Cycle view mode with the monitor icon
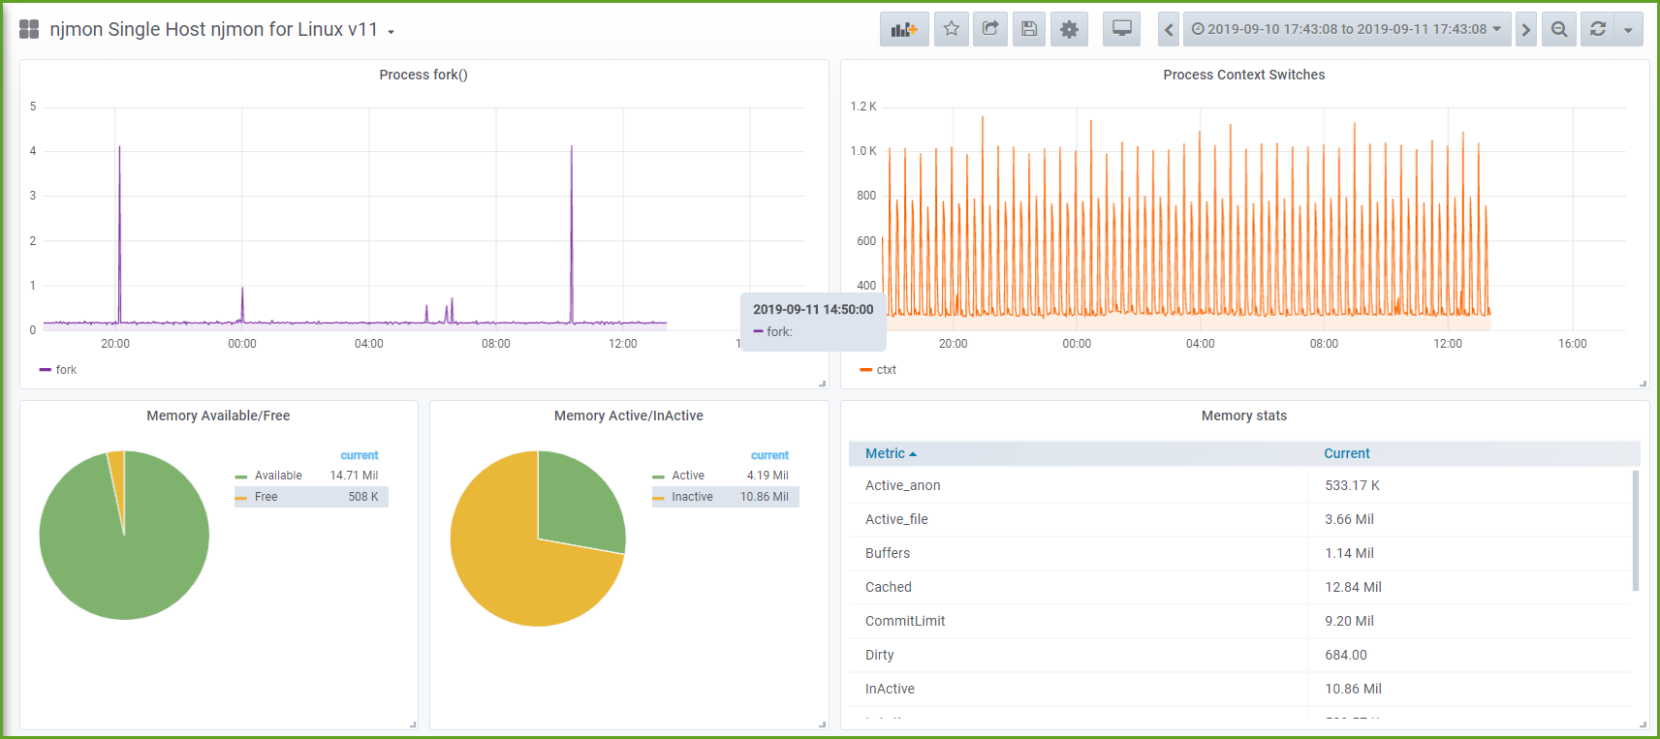This screenshot has height=739, width=1660. (x=1121, y=29)
